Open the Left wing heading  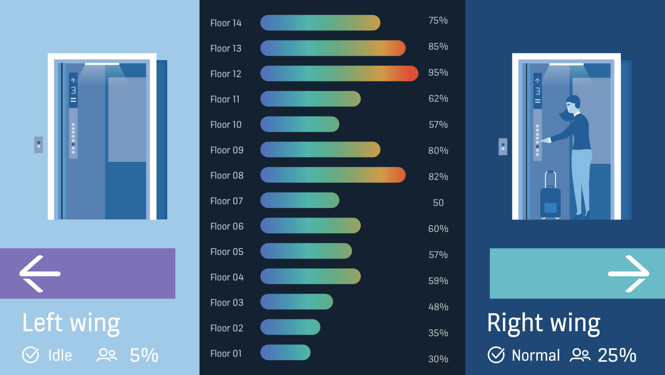pyautogui.click(x=71, y=323)
